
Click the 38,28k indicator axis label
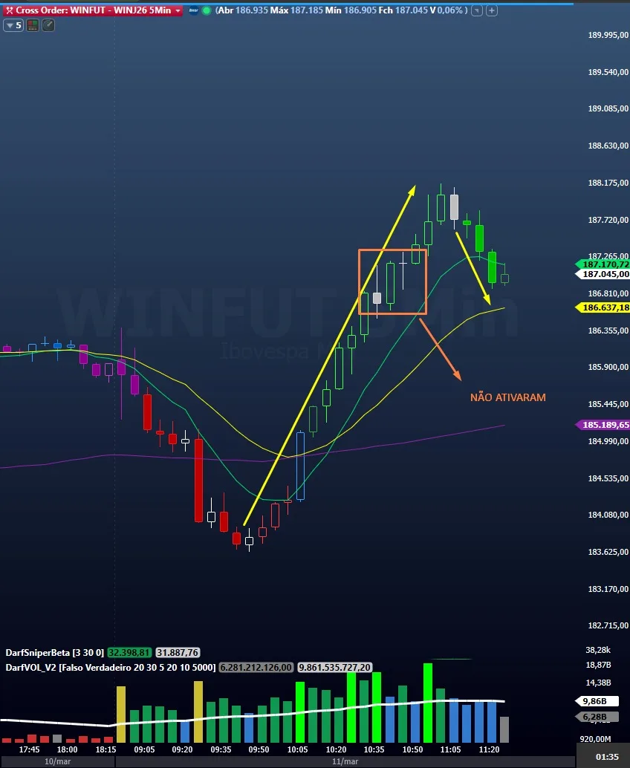598,650
